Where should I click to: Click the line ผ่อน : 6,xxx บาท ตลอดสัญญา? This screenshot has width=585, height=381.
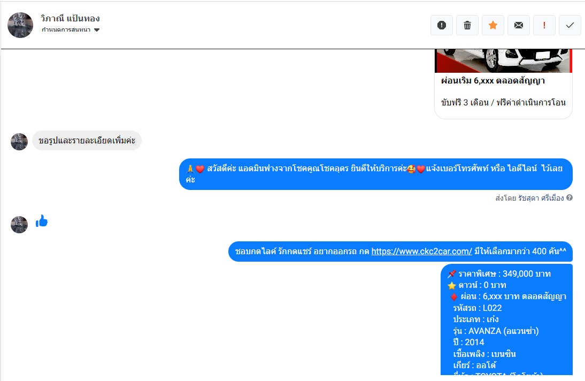point(507,296)
